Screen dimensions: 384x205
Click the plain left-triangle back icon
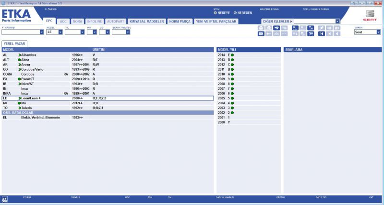[337, 33]
